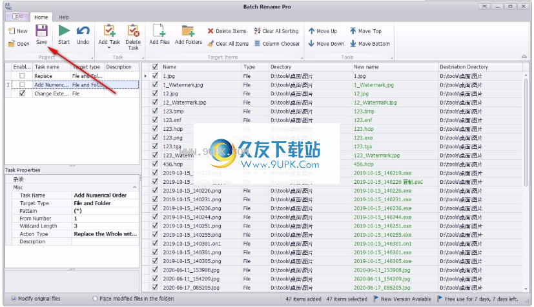Sort by the Type column header
This screenshot has width=534, height=307.
click(255, 67)
